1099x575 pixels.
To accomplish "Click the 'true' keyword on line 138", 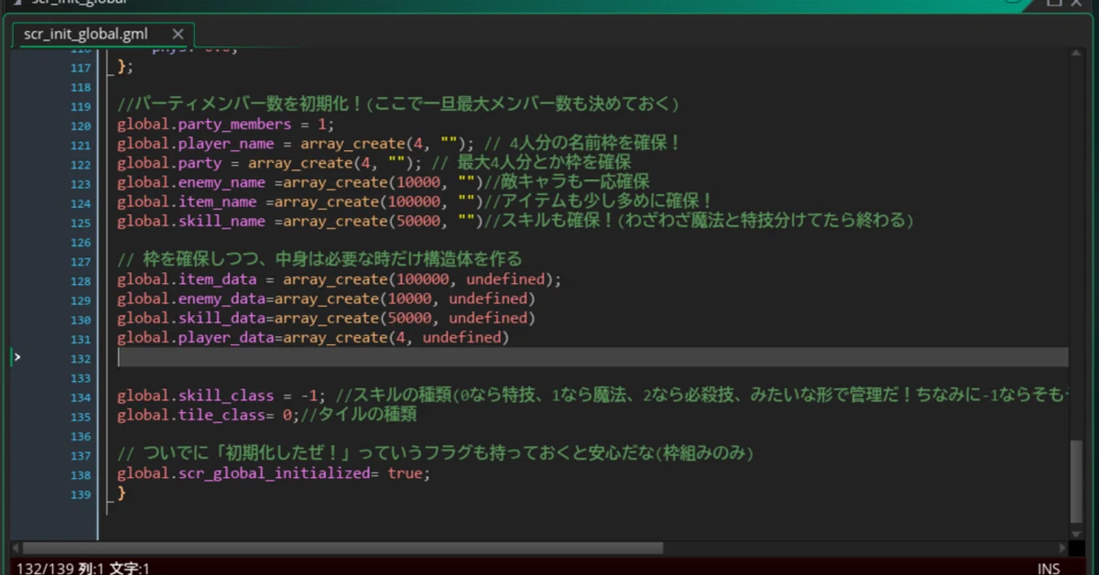I will tap(405, 474).
